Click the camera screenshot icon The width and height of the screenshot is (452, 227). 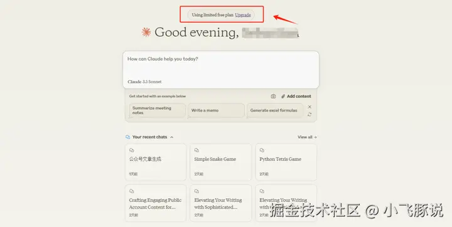click(x=273, y=96)
